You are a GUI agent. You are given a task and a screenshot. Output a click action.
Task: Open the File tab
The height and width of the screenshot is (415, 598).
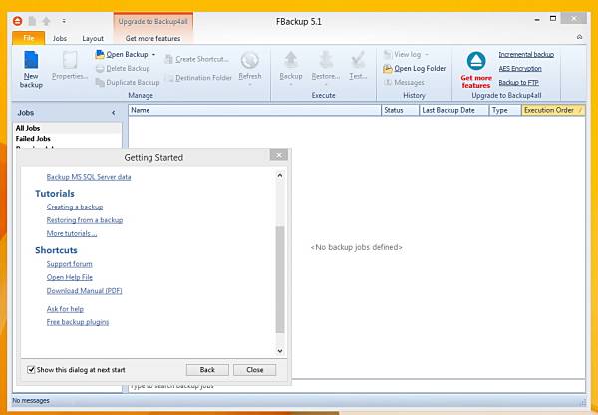[29, 38]
